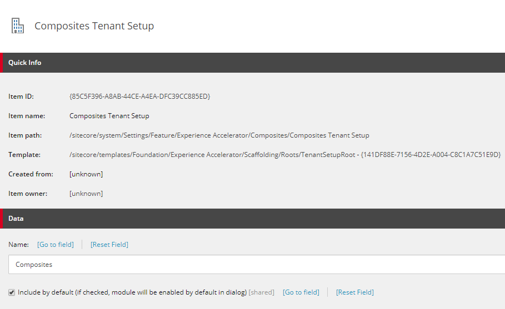Click the template GUID ending in C51E9D

click(431, 155)
